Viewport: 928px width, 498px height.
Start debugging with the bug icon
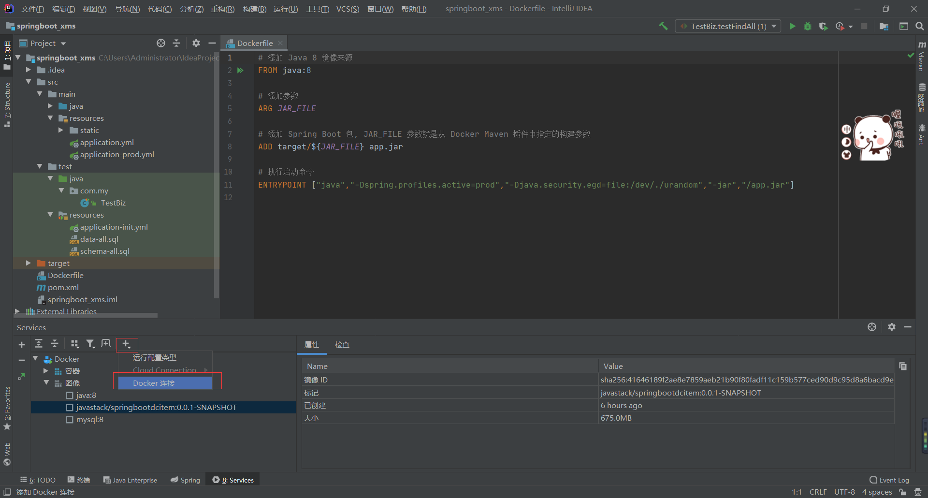tap(808, 26)
